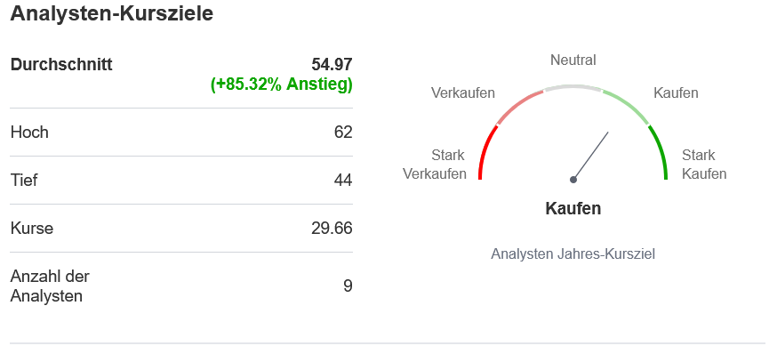This screenshot has height=354, width=769.
Task: Click the bold Kaufen rating below gauge
Action: pos(573,208)
